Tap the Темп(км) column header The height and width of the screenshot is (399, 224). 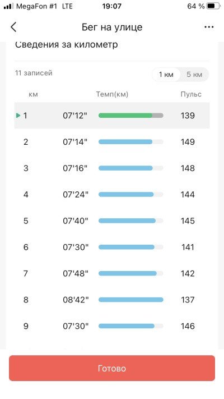112,94
